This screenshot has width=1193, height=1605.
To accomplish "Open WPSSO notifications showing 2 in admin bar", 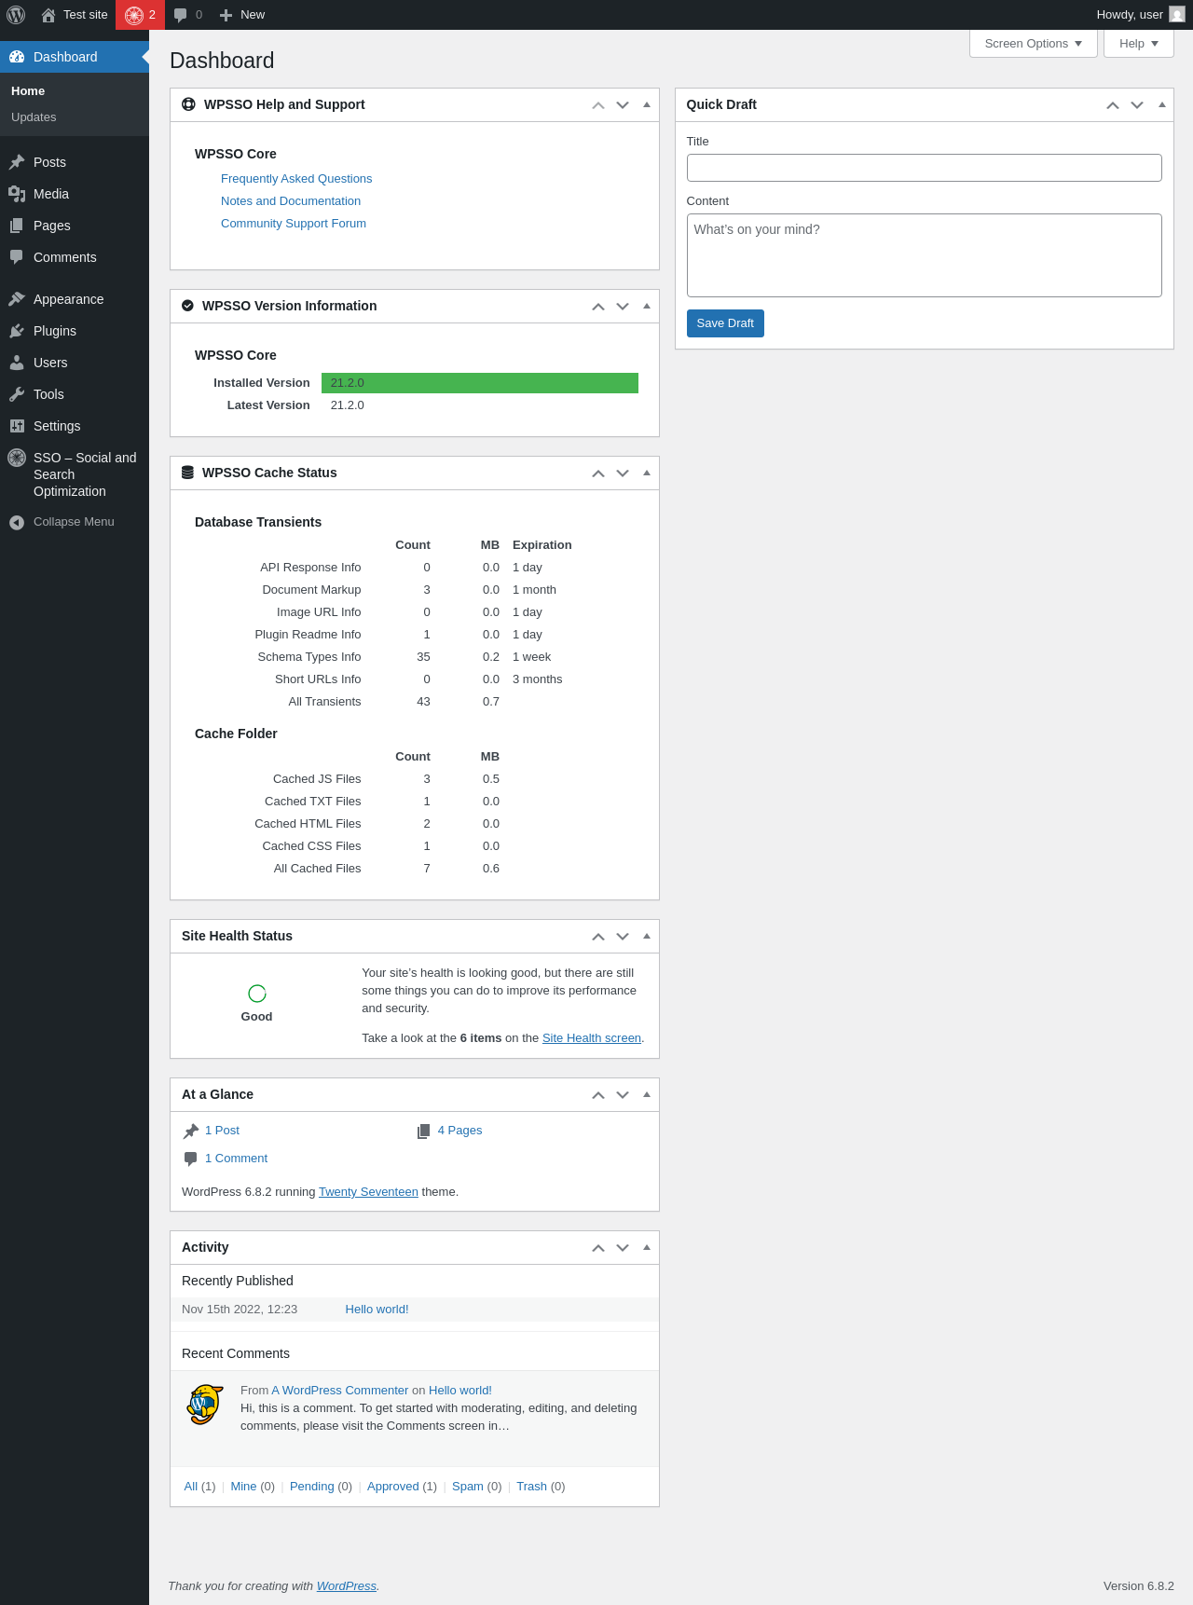I will (140, 15).
